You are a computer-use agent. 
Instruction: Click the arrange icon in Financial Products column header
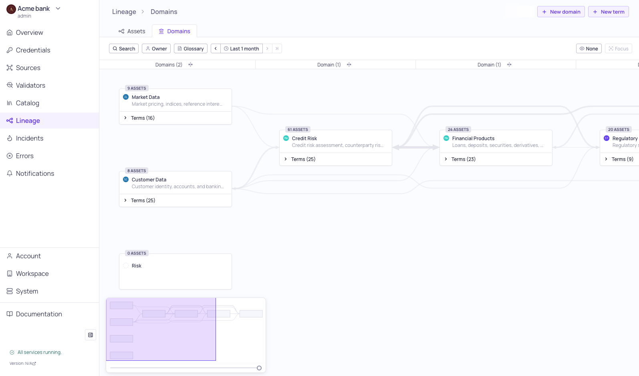pos(509,64)
